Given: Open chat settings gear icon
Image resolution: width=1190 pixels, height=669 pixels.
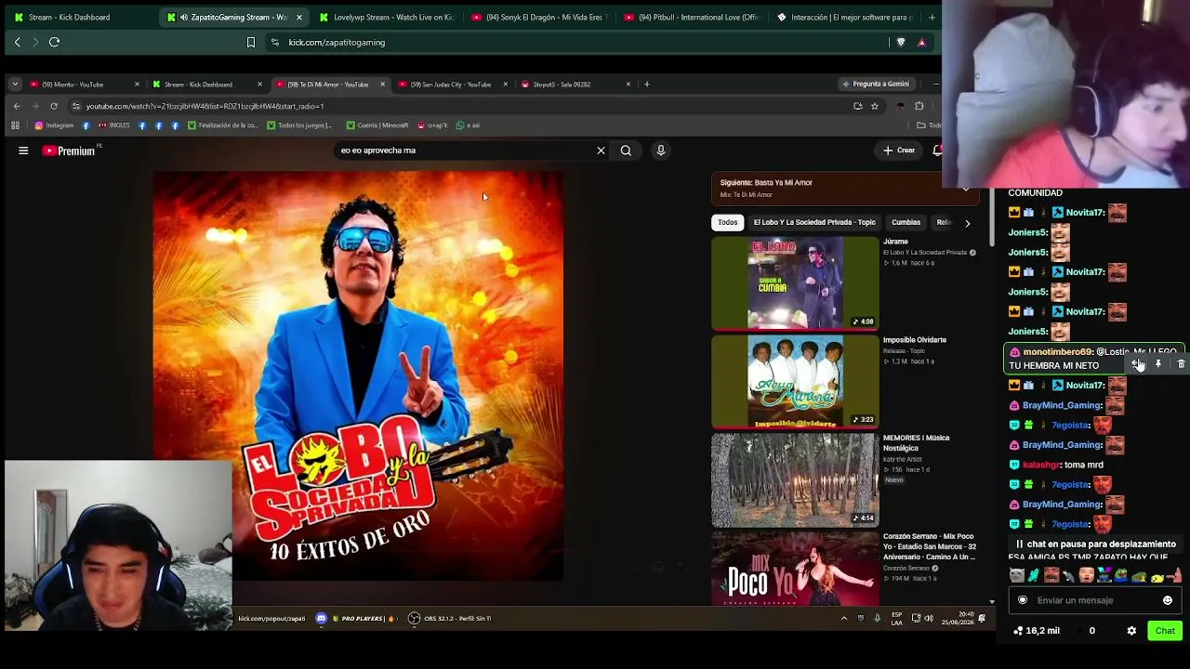Looking at the screenshot, I should tap(1131, 631).
